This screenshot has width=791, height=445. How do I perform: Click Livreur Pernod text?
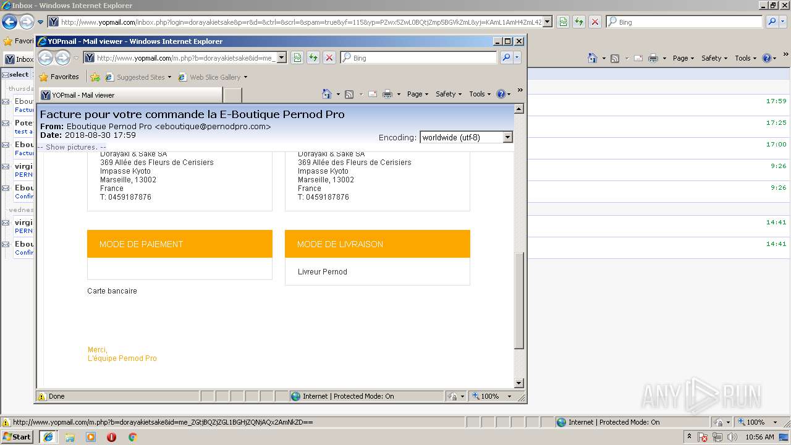click(323, 272)
